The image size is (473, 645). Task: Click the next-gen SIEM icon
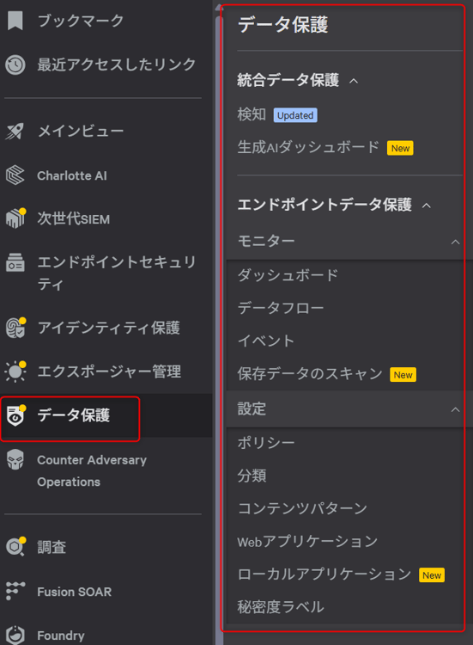(15, 218)
